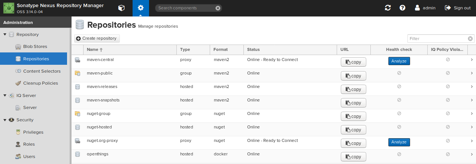Copy URL of maven-public
Viewport: 476px width, 164px height.
point(354,76)
